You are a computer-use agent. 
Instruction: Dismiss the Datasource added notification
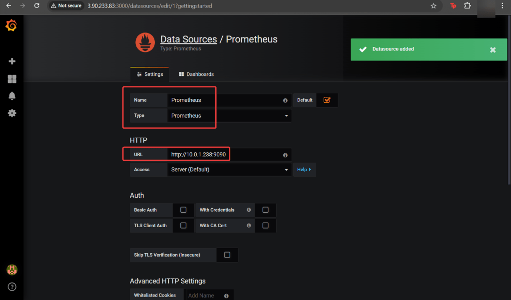pos(493,50)
